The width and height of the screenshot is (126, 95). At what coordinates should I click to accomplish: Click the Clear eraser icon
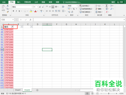(x=107, y=12)
